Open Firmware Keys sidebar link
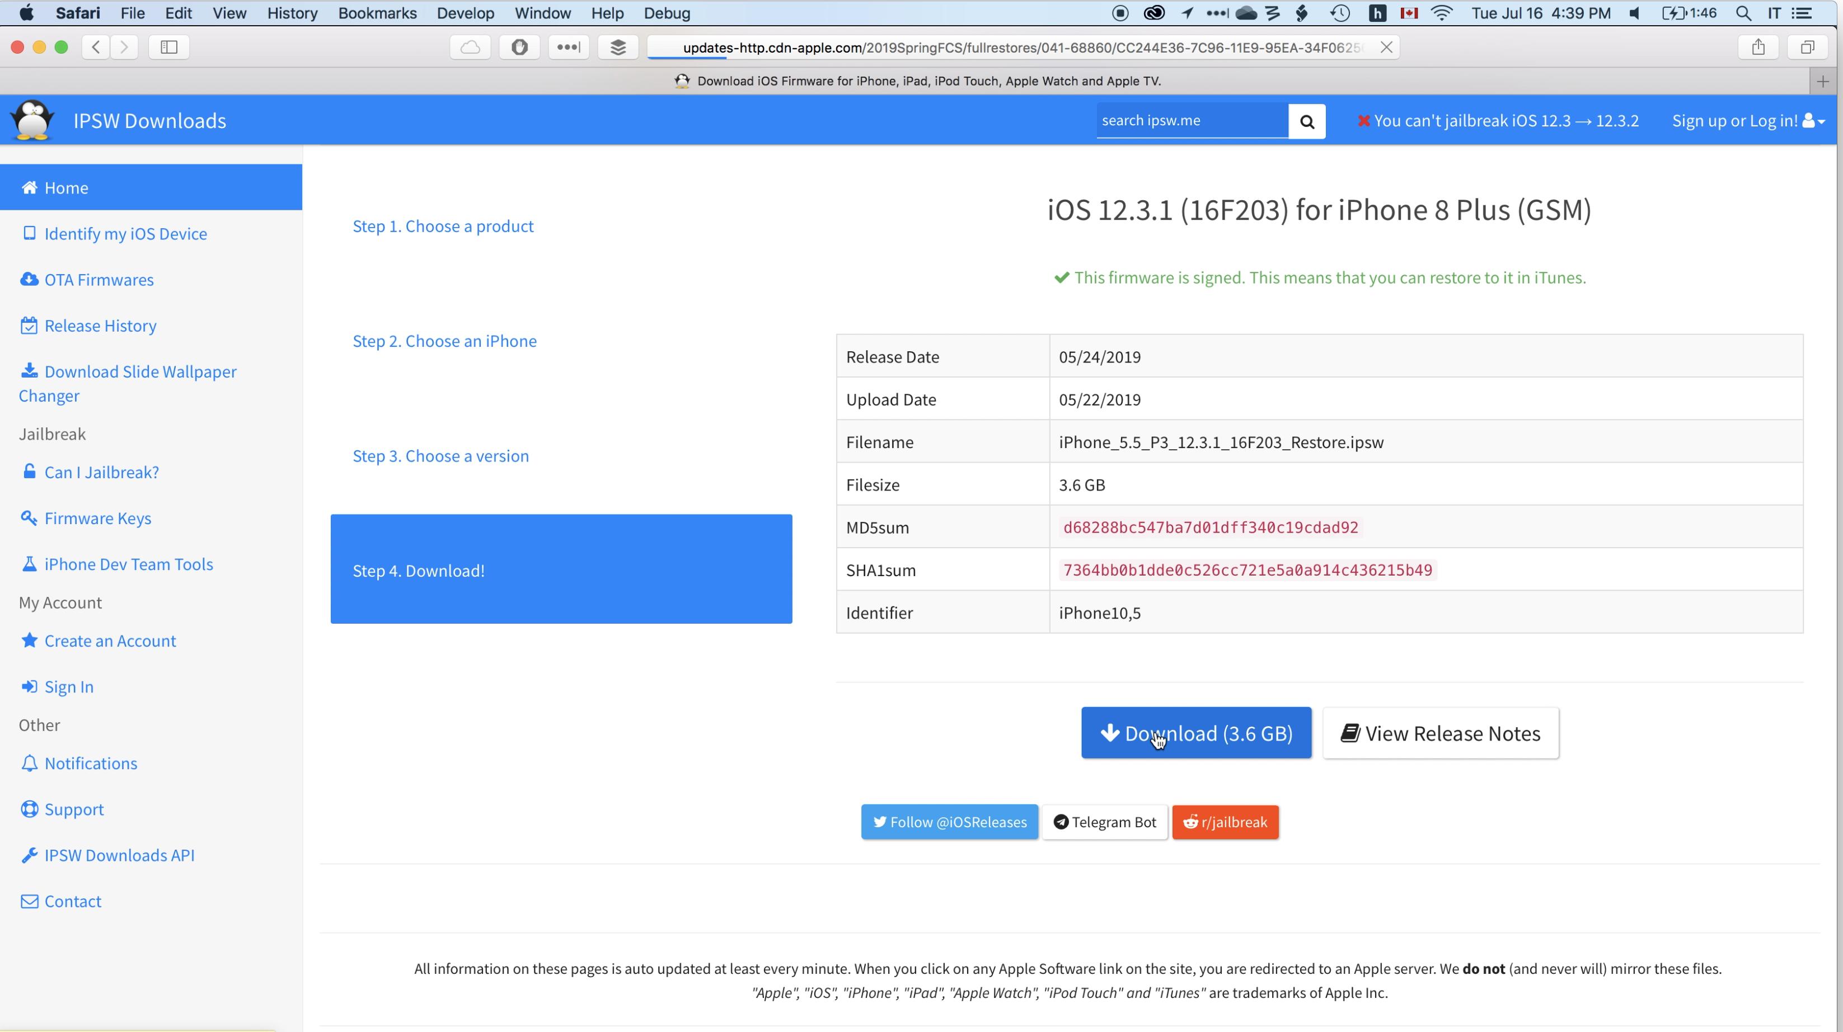Viewport: 1843px width, 1032px height. (97, 518)
